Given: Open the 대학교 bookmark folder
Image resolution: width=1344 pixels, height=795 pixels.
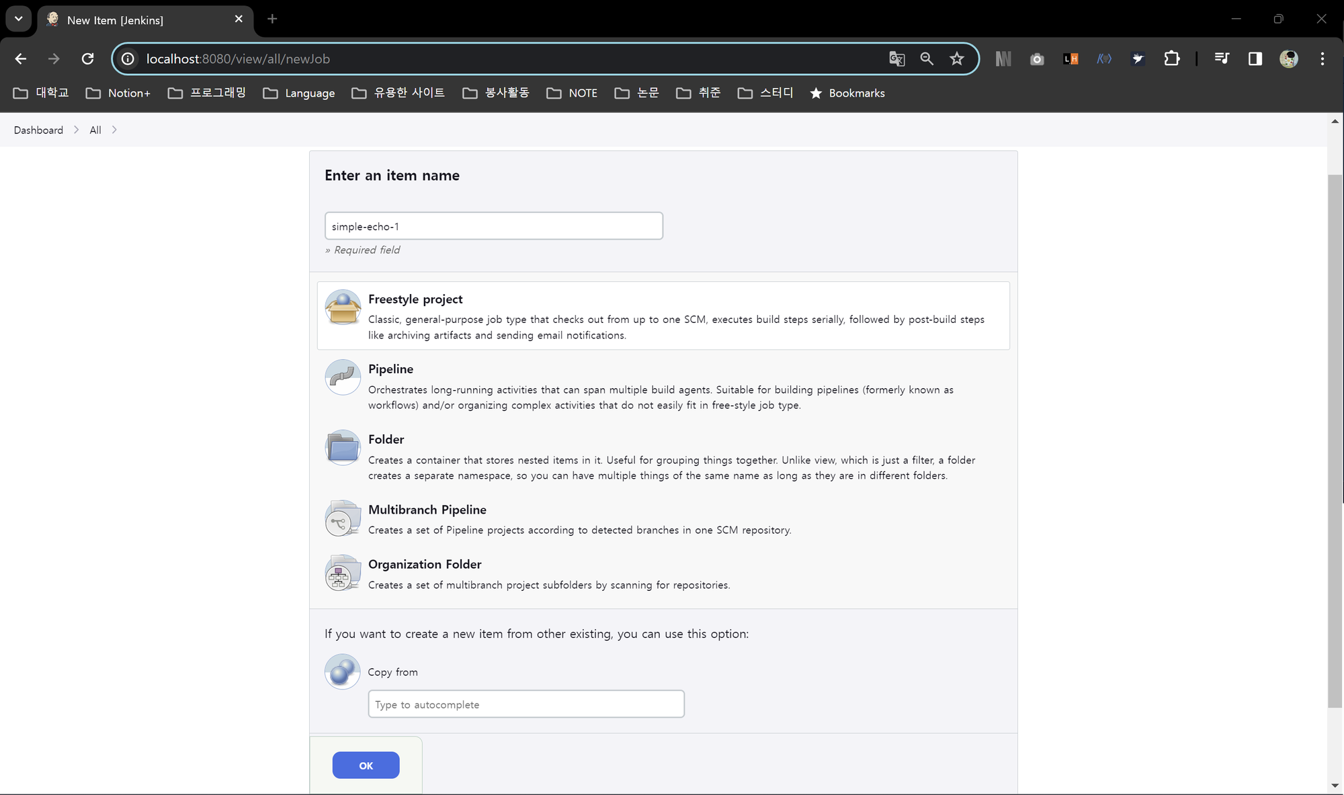Looking at the screenshot, I should coord(41,93).
